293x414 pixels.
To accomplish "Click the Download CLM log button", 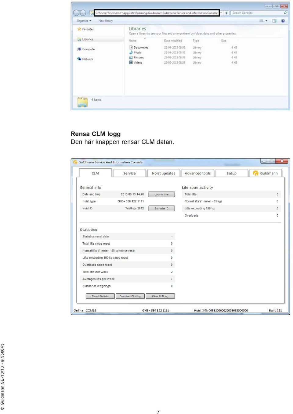I will tap(130, 296).
